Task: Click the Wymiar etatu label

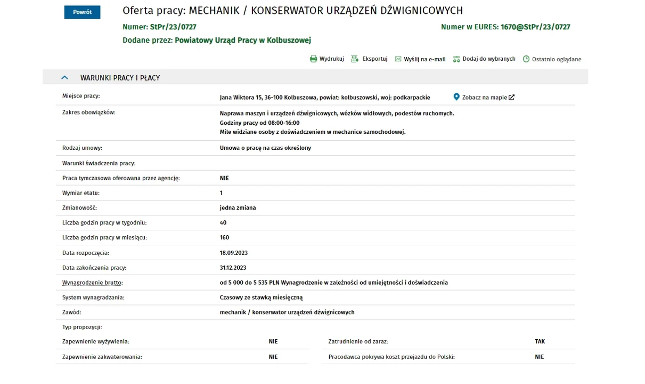Action: 81,193
